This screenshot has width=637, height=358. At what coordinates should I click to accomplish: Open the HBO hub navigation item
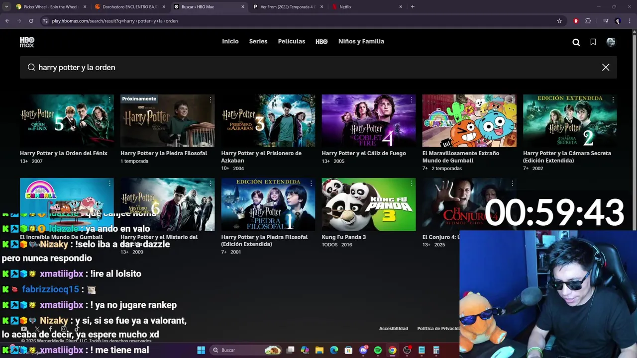point(321,42)
